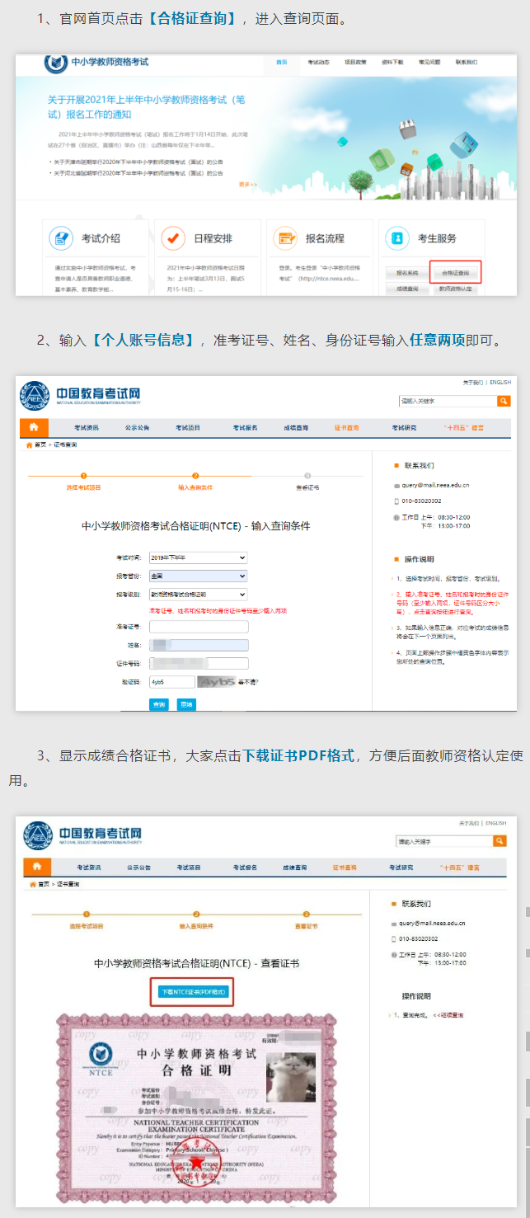Click the 更多>> link under the exam notice
Screen dimensions: 530x1218
pos(247,185)
